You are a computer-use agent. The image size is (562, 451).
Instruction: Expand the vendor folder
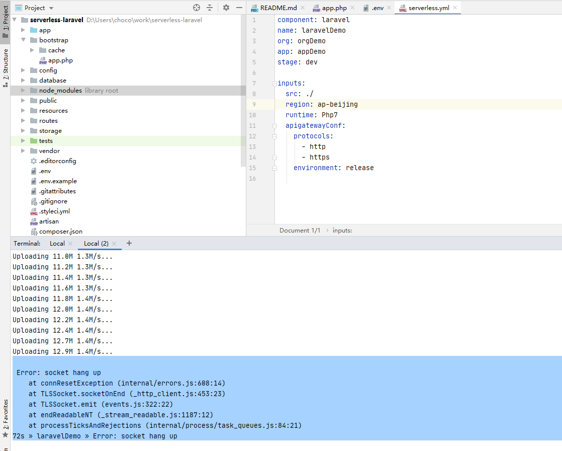click(23, 151)
